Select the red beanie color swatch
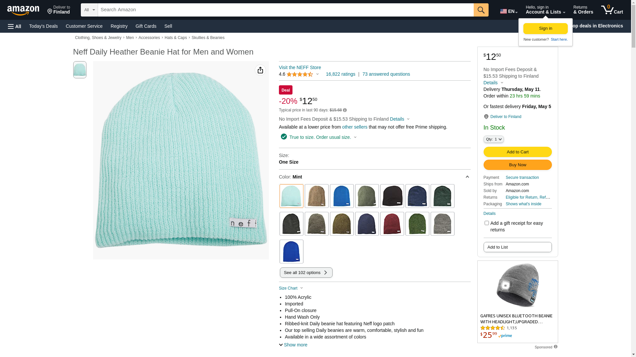The height and width of the screenshot is (357, 636). pyautogui.click(x=392, y=224)
